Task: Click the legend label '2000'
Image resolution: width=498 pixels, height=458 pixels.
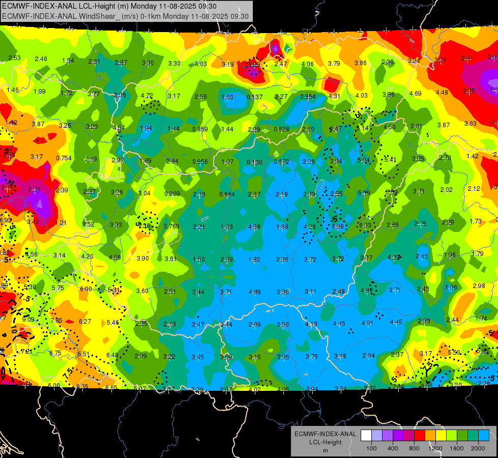Action: click(x=478, y=448)
